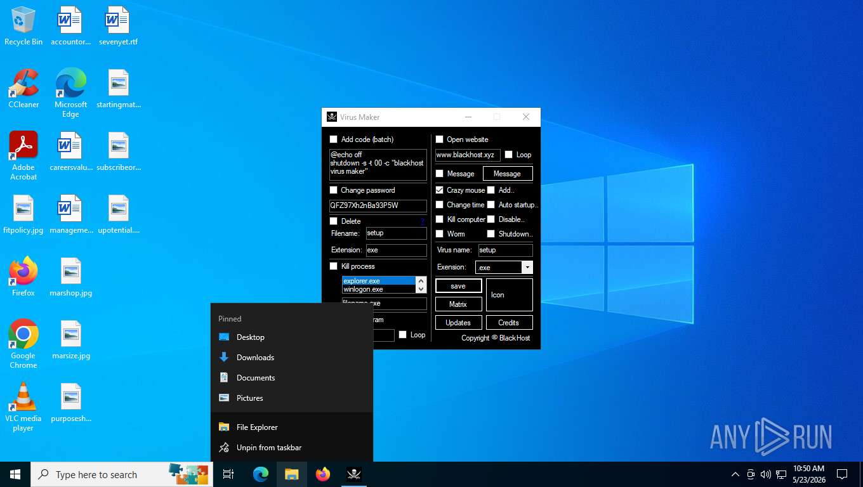Click the process list scroll-down arrow
Screen dimensions: 863x487
(x=420, y=289)
